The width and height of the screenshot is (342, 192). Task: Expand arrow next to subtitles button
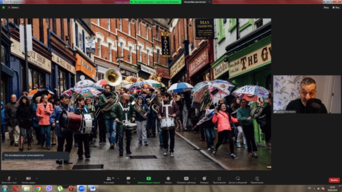(195, 178)
